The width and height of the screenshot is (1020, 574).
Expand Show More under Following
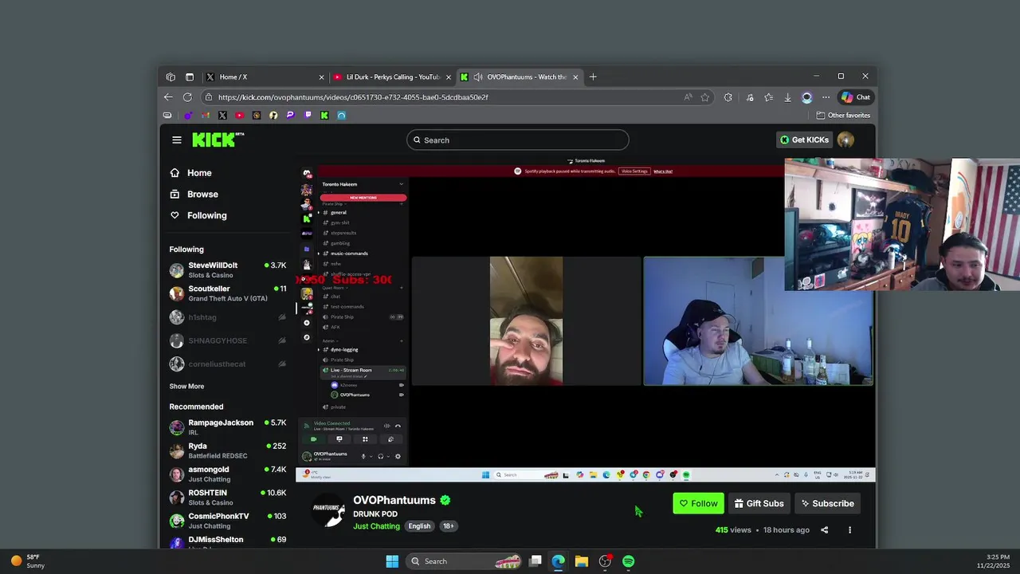(186, 387)
